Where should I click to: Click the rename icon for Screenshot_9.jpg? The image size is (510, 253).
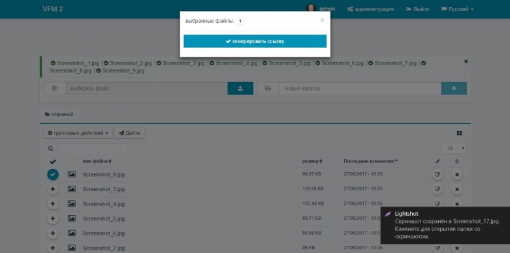(x=438, y=175)
